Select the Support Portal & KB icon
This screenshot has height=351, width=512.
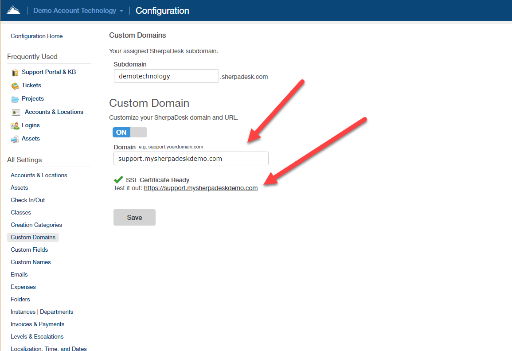[x=14, y=71]
